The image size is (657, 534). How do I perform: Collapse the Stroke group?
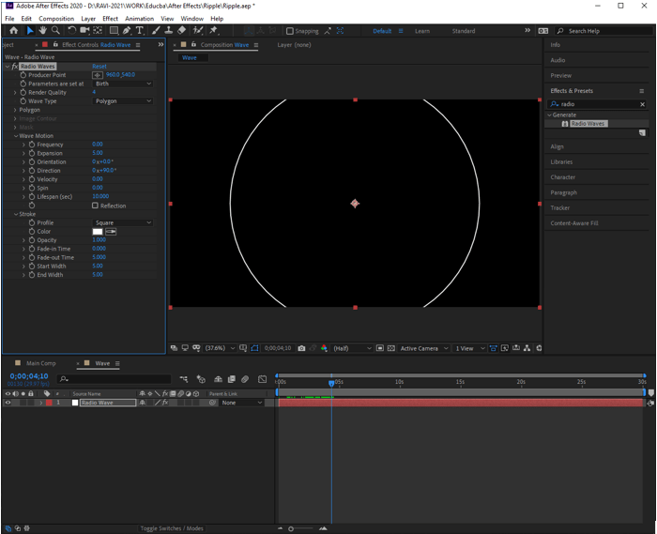point(16,214)
